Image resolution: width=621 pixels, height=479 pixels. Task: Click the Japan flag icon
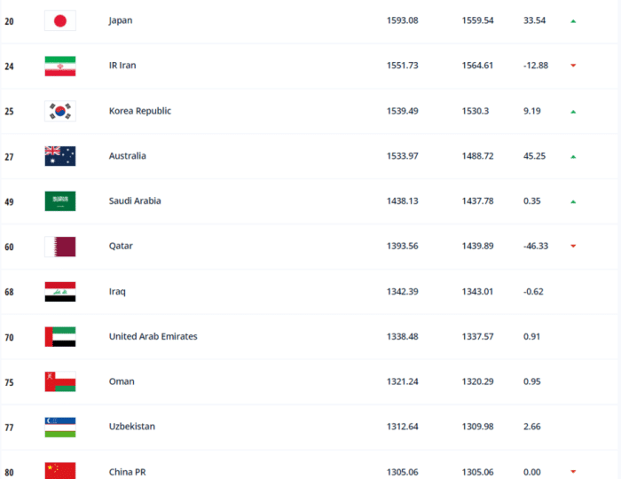click(x=60, y=20)
